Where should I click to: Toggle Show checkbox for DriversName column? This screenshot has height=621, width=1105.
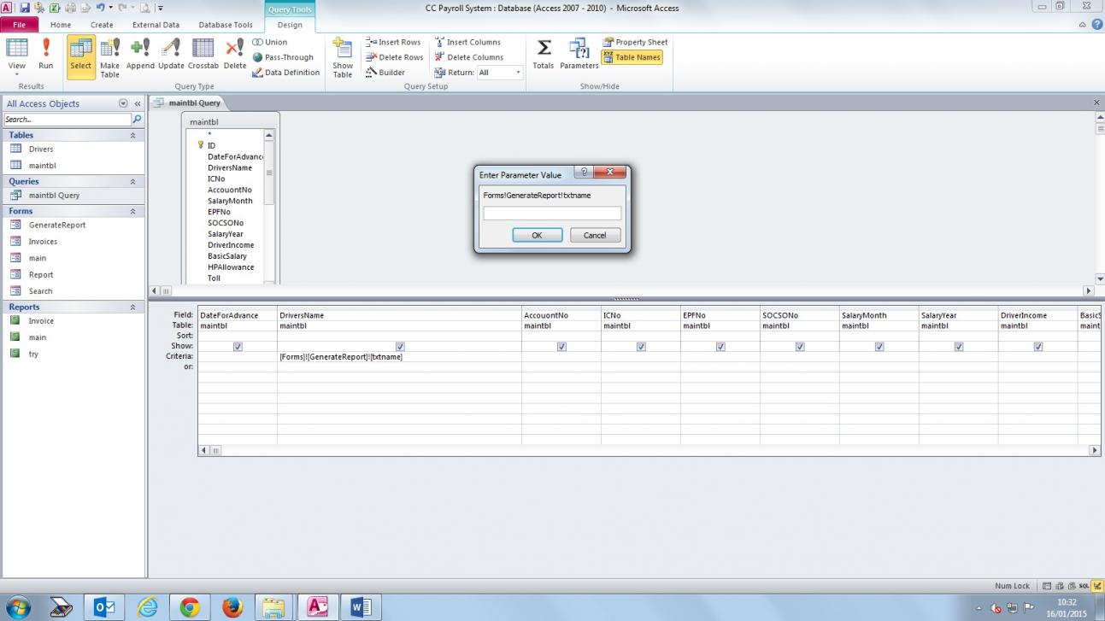400,347
